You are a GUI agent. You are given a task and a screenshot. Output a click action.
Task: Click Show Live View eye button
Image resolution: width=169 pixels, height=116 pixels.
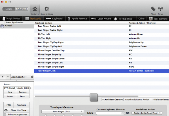[16, 110]
